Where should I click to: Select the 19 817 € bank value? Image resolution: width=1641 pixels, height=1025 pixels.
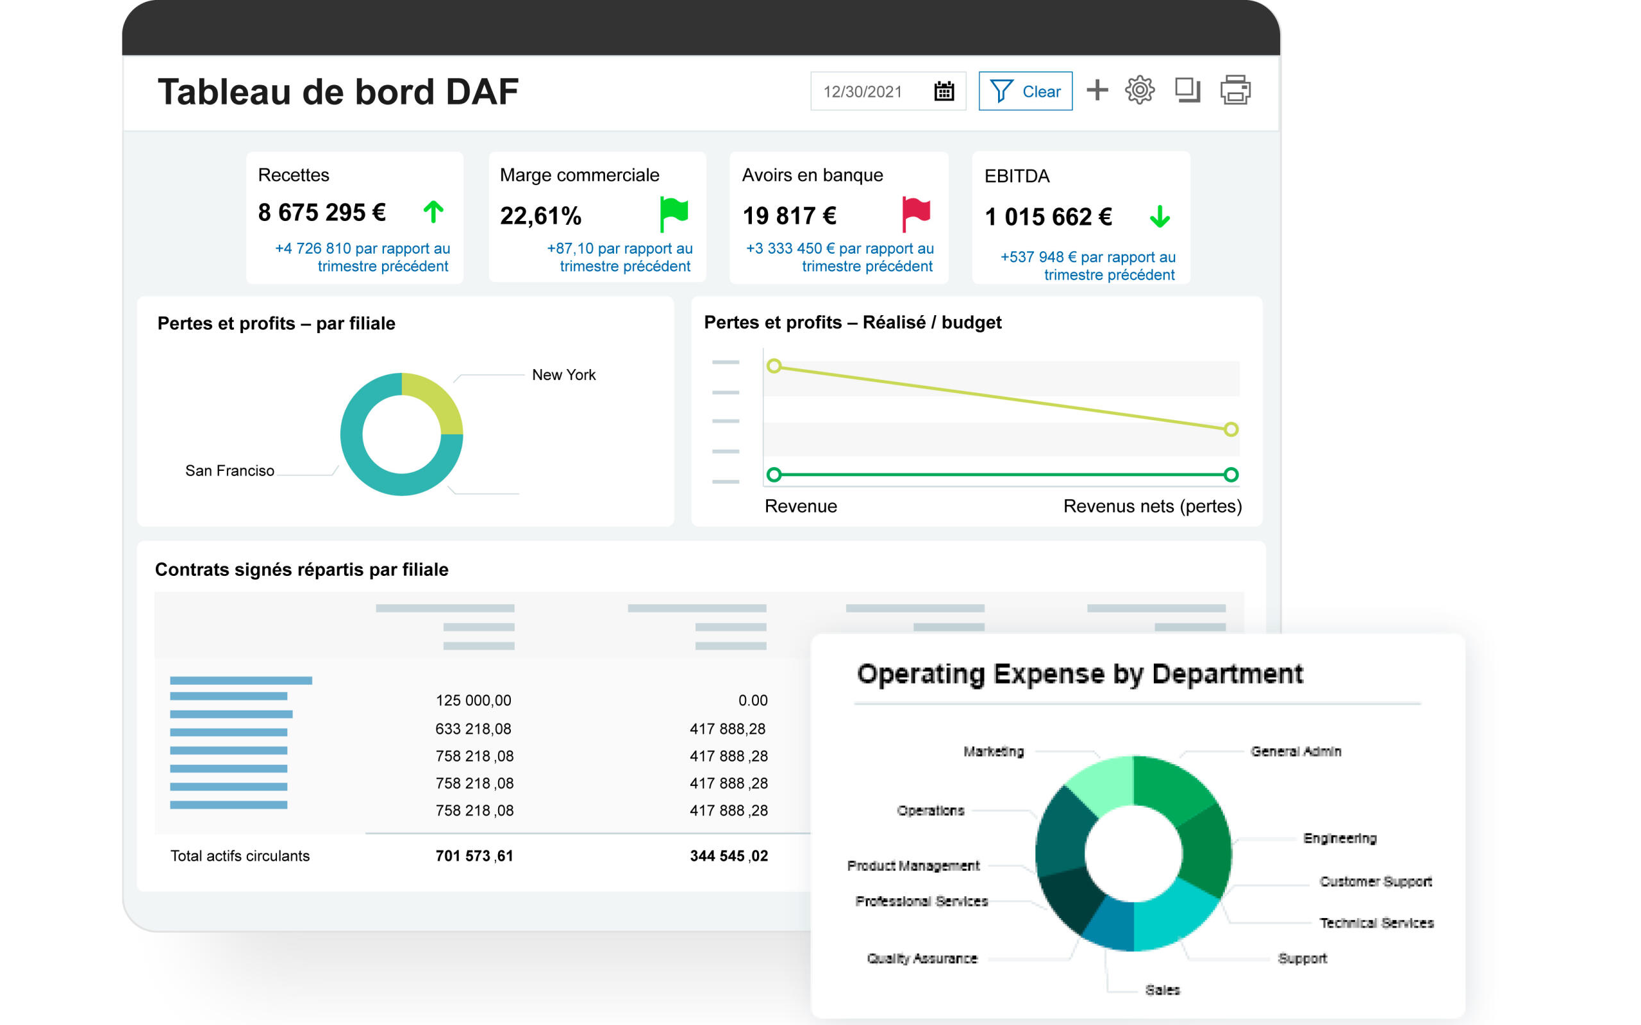tap(789, 217)
